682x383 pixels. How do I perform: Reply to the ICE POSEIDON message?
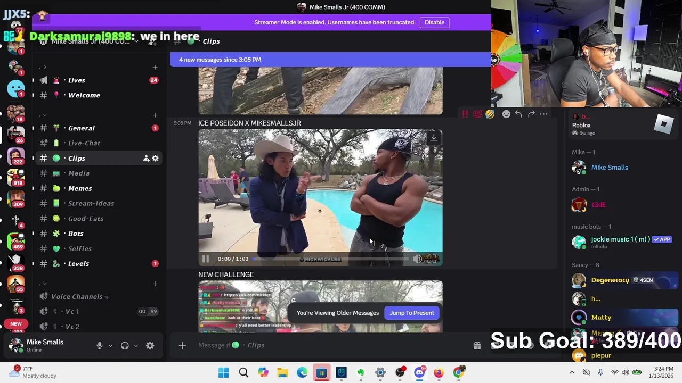coord(518,114)
